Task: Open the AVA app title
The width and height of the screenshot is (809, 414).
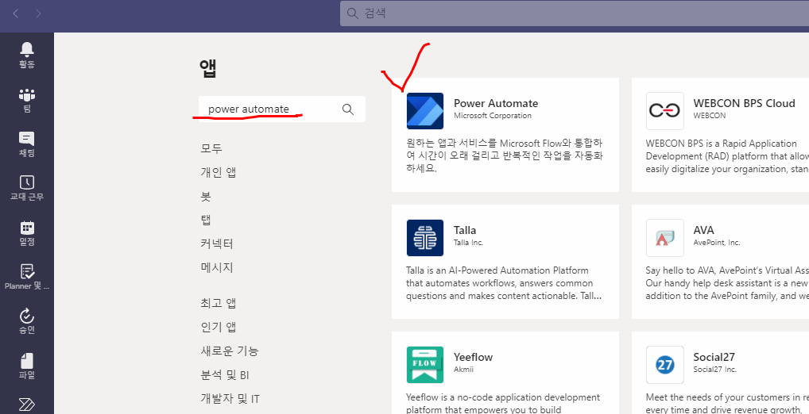Action: click(x=704, y=230)
